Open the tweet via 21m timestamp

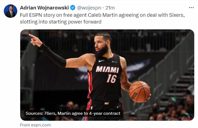(110, 8)
